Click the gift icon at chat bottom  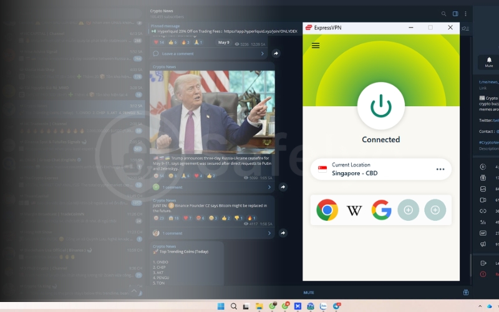coord(465,292)
